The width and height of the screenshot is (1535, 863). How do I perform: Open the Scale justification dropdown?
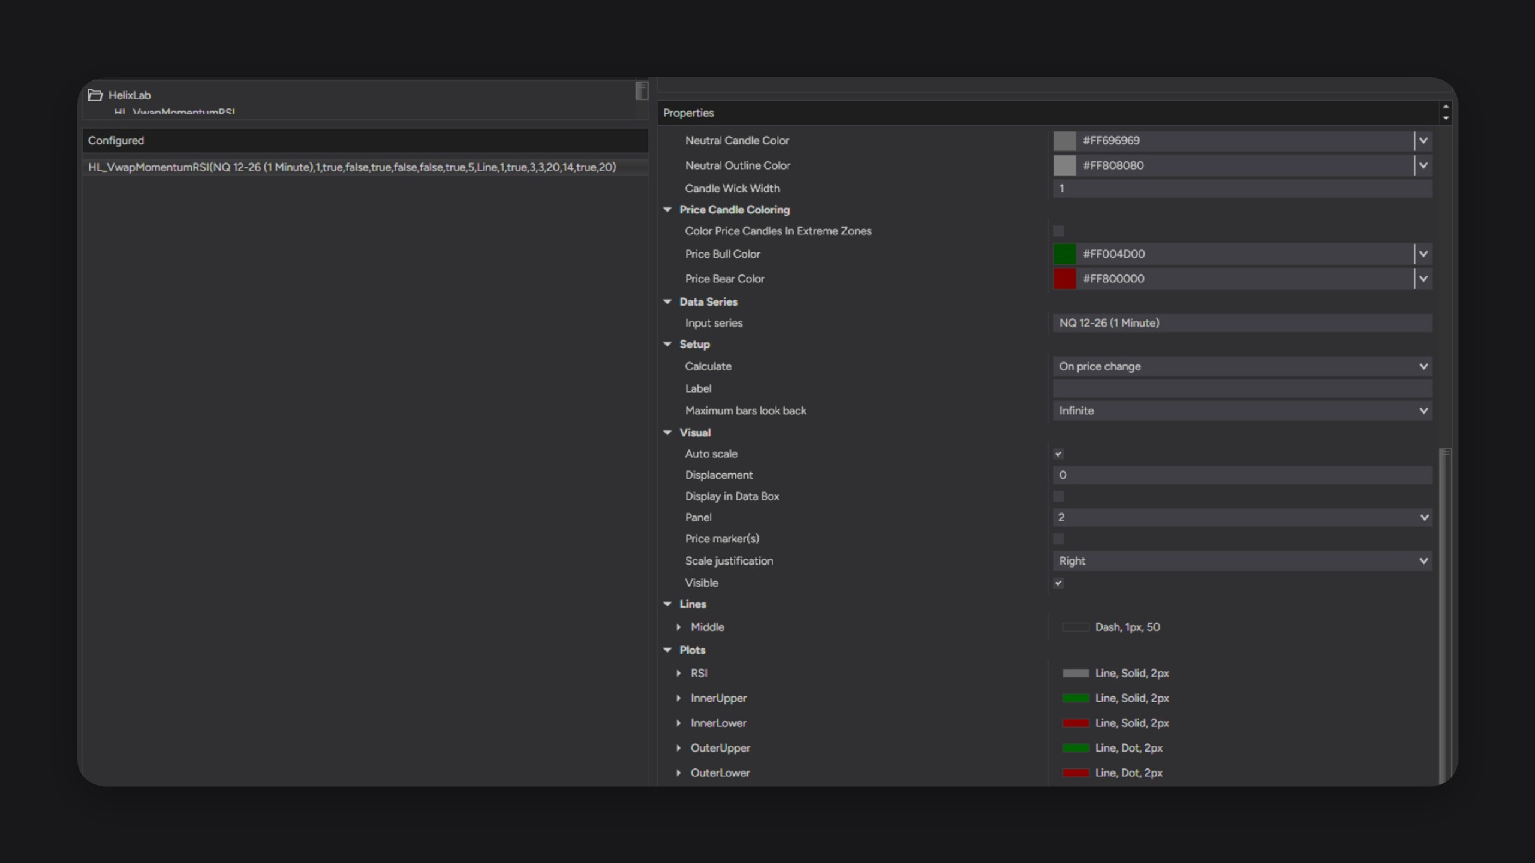pos(1242,561)
